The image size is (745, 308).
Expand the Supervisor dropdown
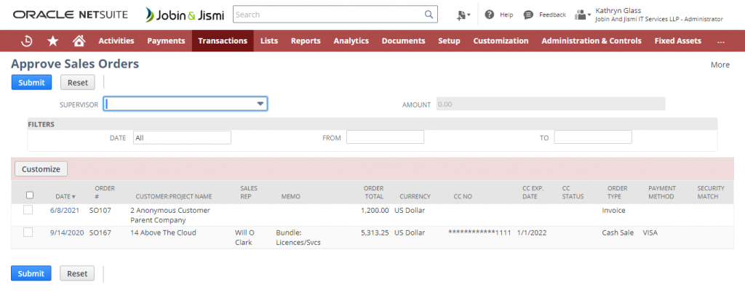(260, 104)
